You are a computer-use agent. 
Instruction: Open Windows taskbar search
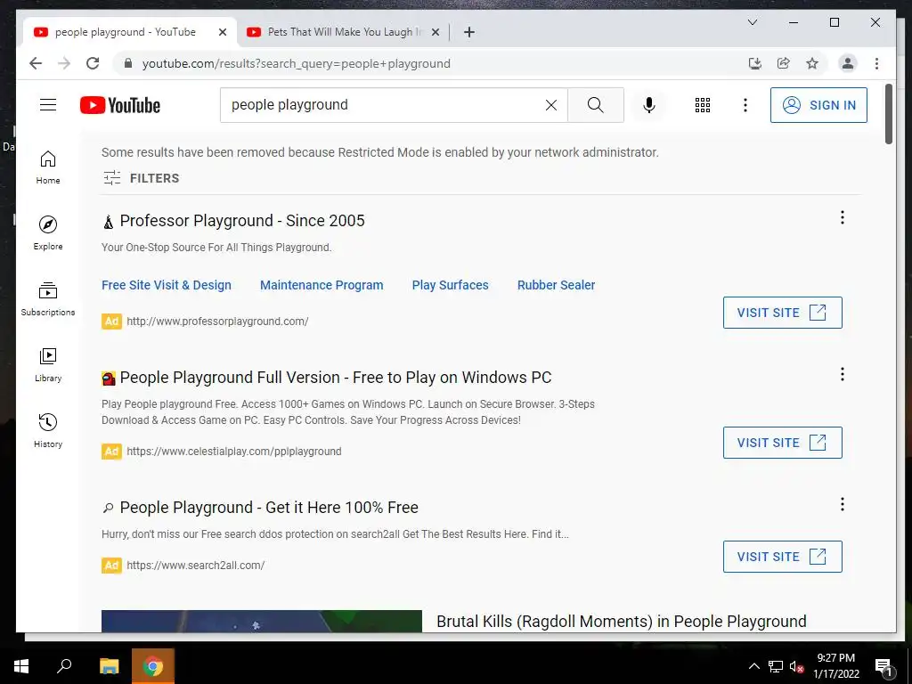point(64,666)
